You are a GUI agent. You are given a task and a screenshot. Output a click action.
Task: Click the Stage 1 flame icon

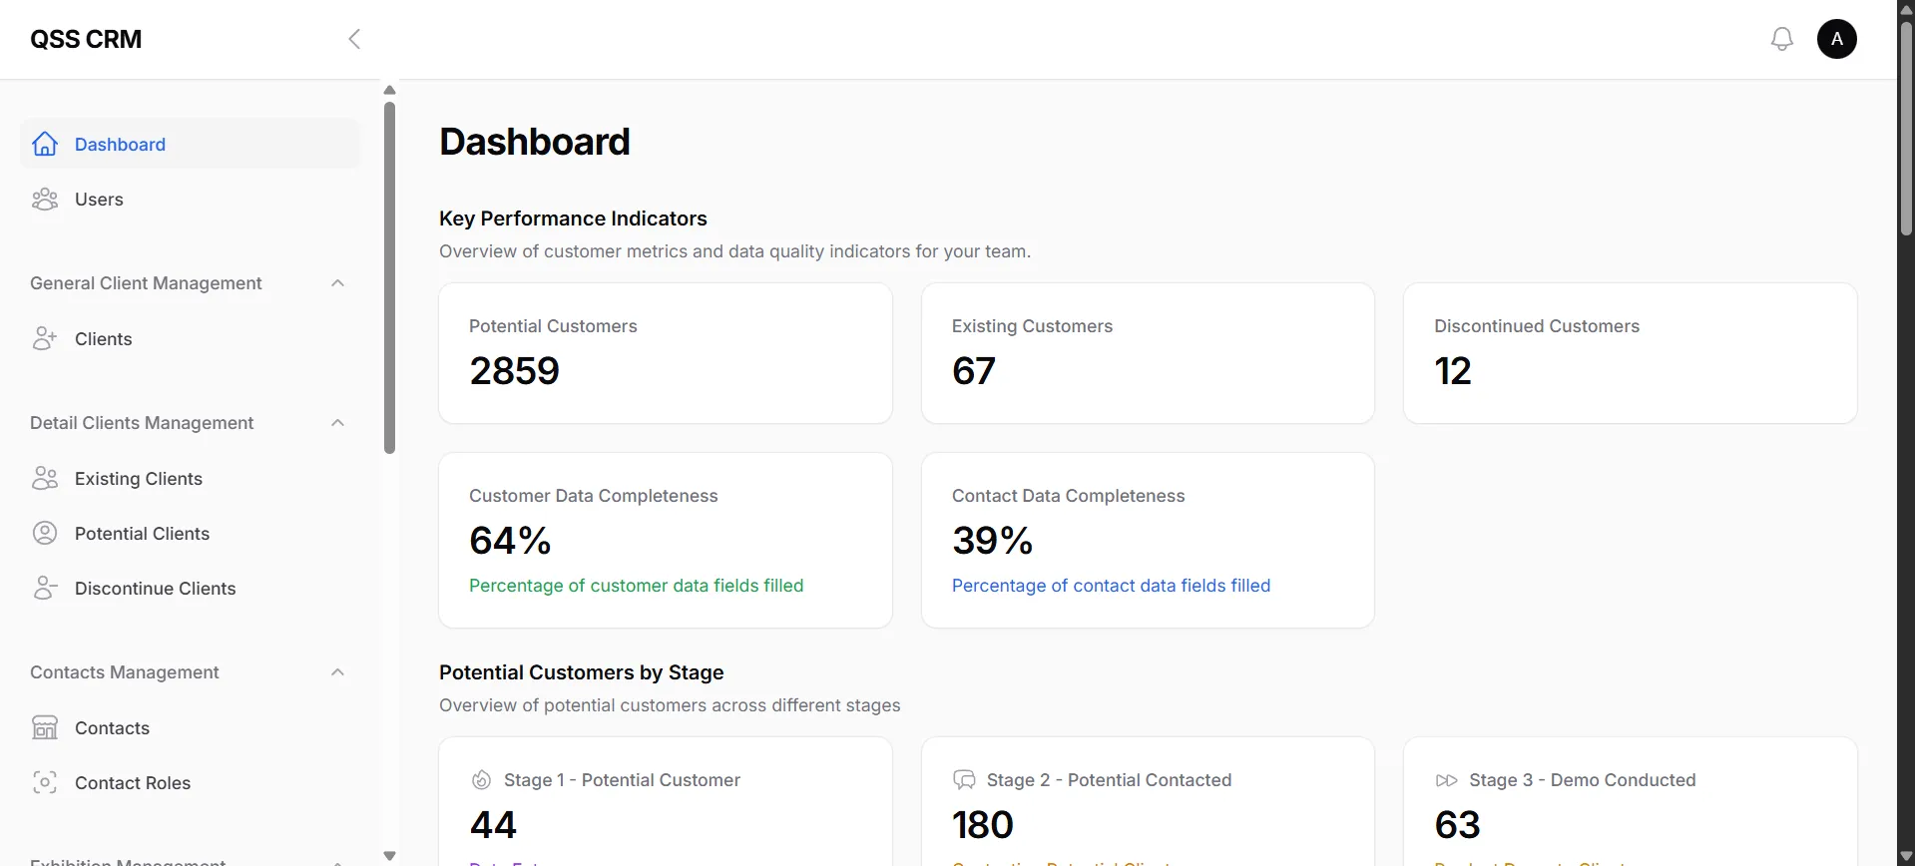pyautogui.click(x=481, y=779)
